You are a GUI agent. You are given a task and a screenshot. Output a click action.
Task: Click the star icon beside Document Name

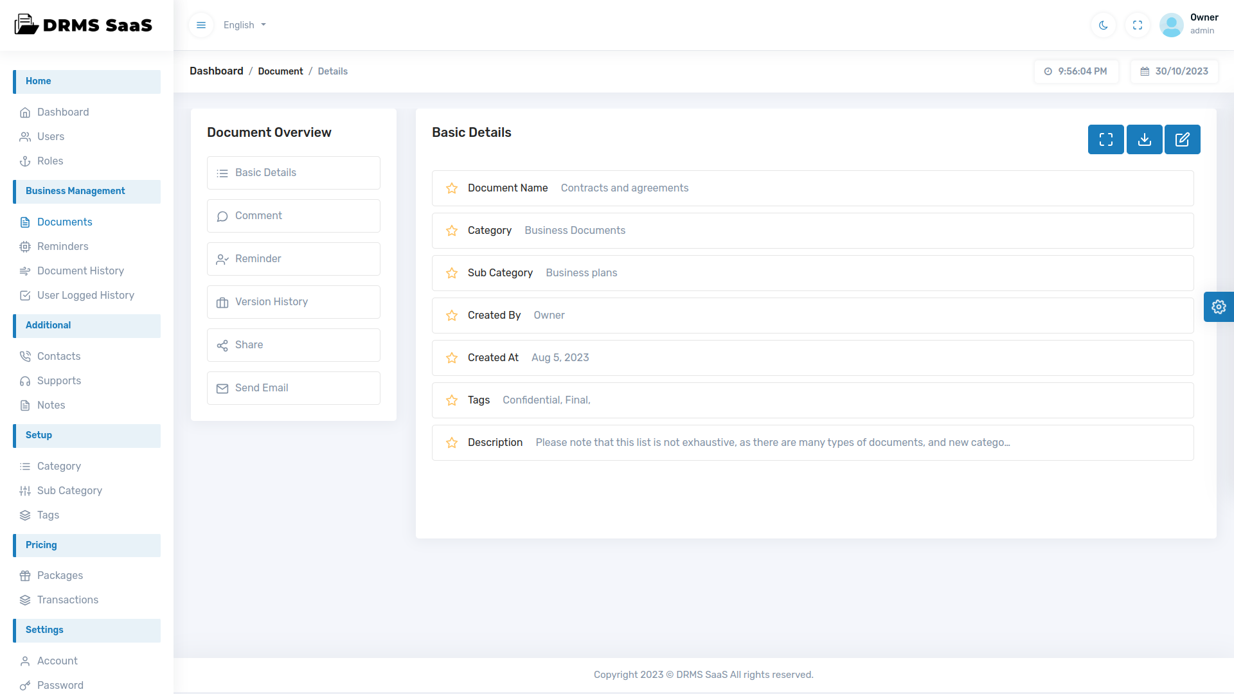point(452,188)
